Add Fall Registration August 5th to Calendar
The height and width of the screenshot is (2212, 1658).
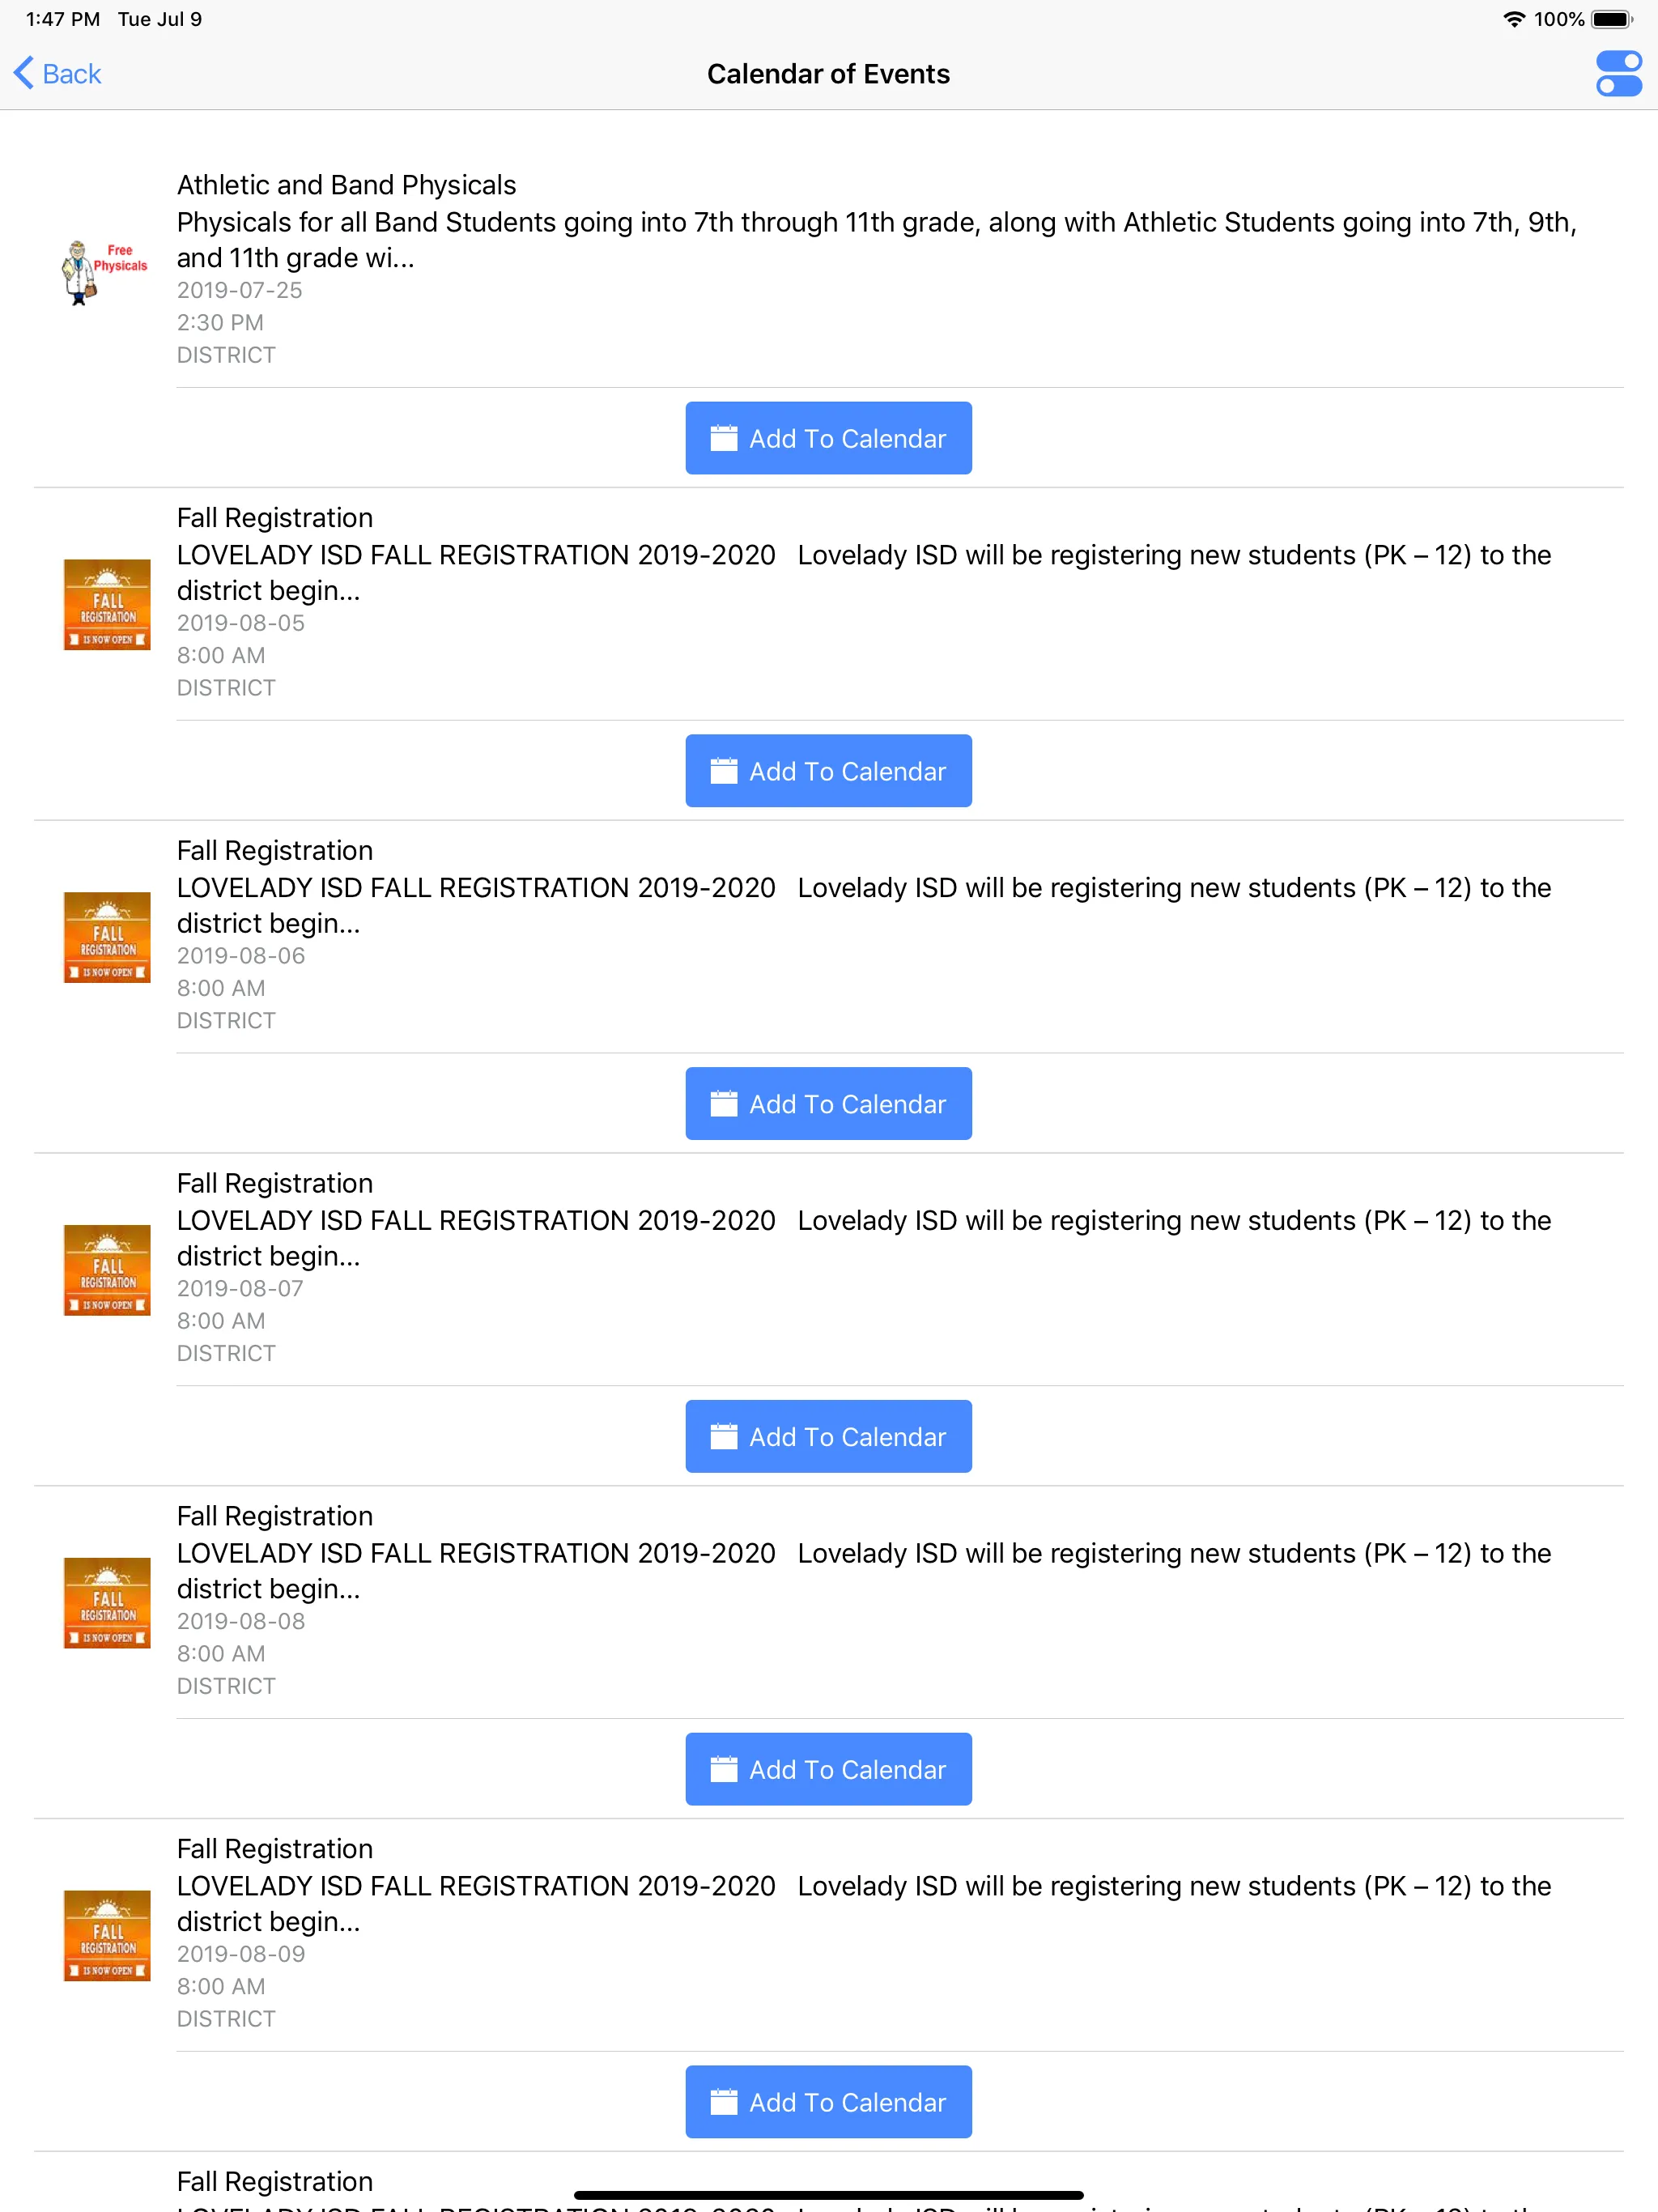point(829,772)
